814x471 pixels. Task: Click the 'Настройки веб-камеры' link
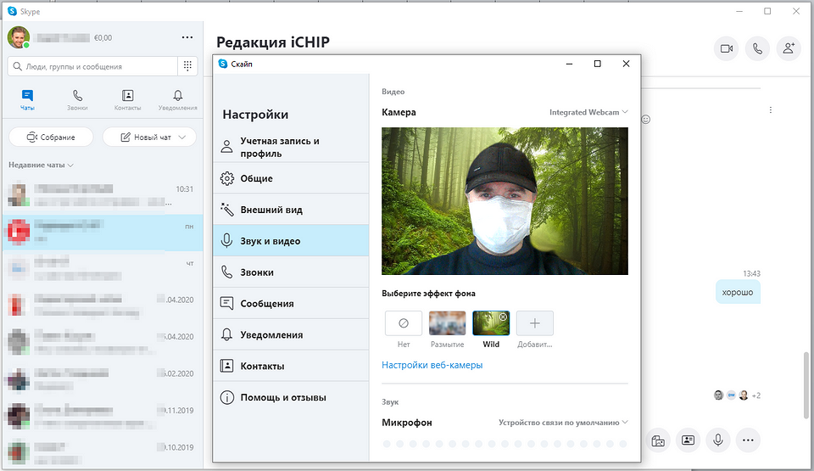[x=432, y=365]
